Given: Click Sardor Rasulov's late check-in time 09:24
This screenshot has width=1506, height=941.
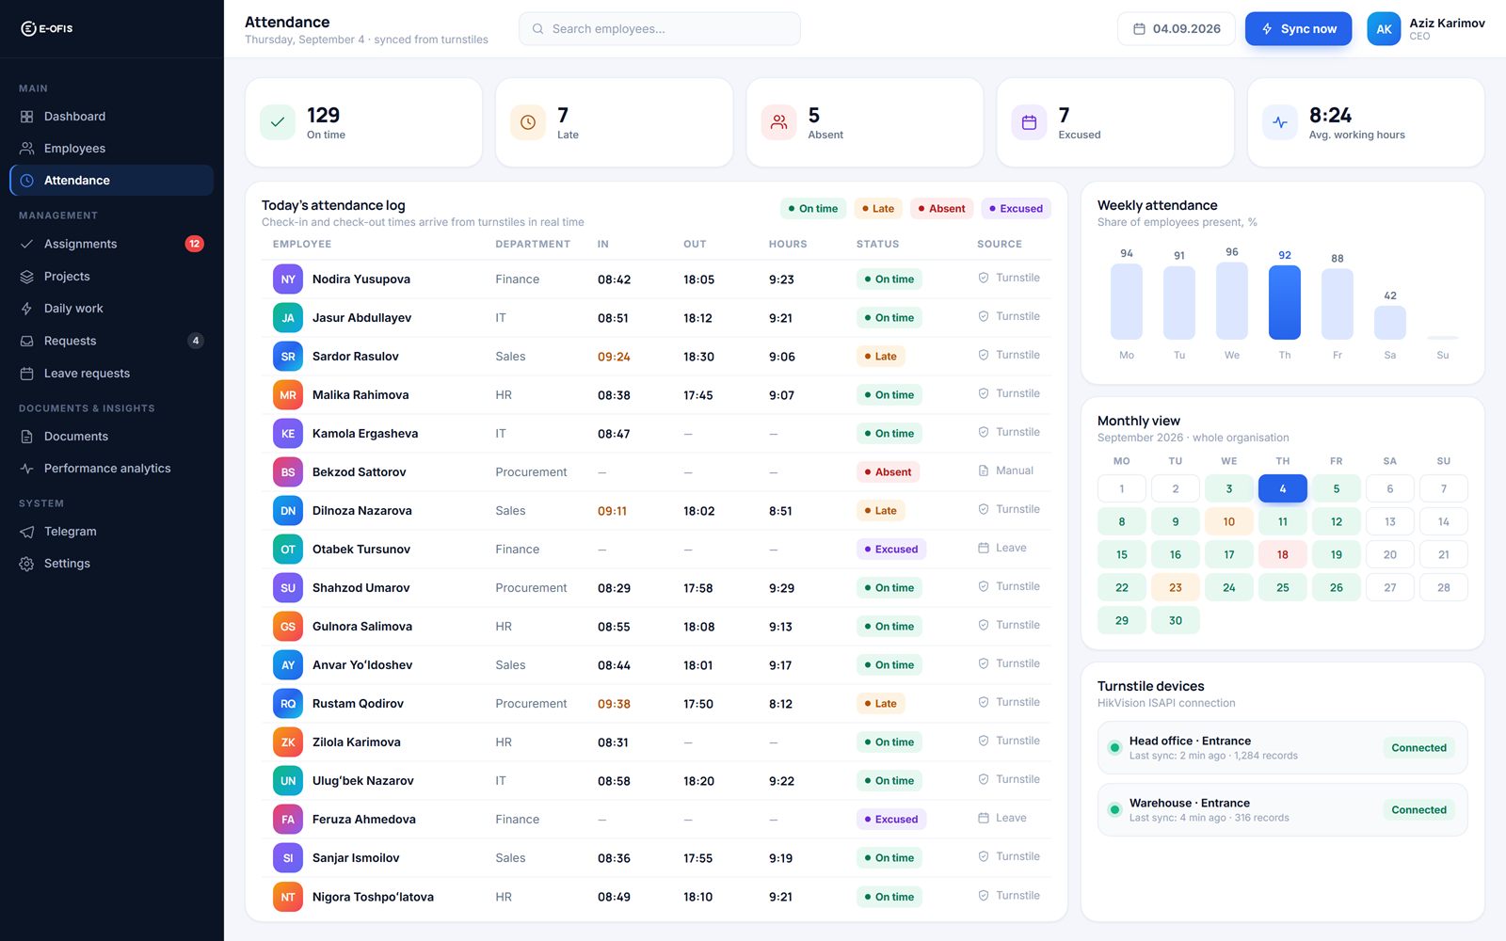Looking at the screenshot, I should [614, 357].
